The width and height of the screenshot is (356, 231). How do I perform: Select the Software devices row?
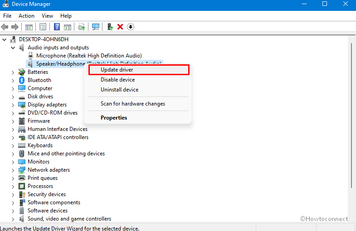(48, 211)
